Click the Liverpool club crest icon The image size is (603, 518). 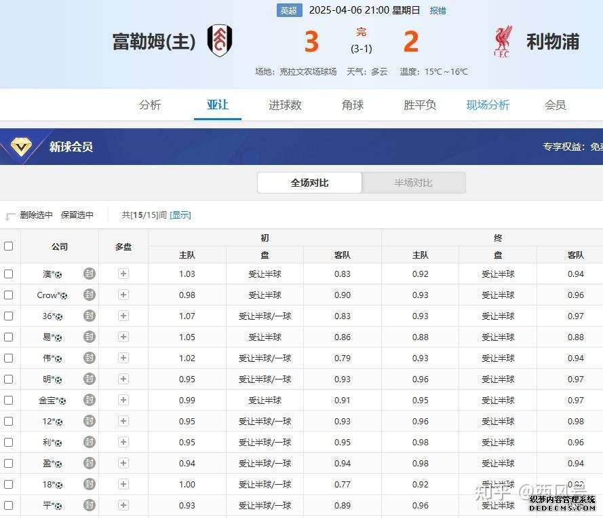coord(503,41)
